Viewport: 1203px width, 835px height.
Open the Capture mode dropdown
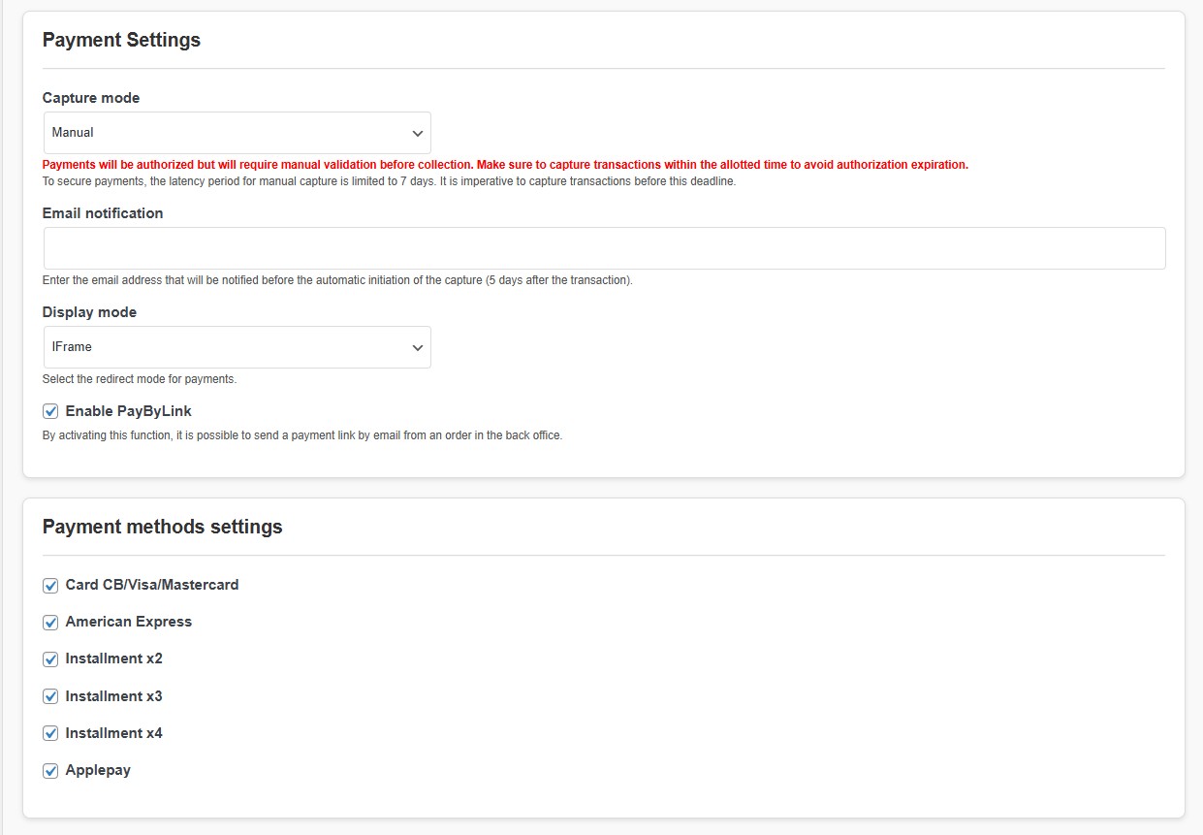(237, 132)
